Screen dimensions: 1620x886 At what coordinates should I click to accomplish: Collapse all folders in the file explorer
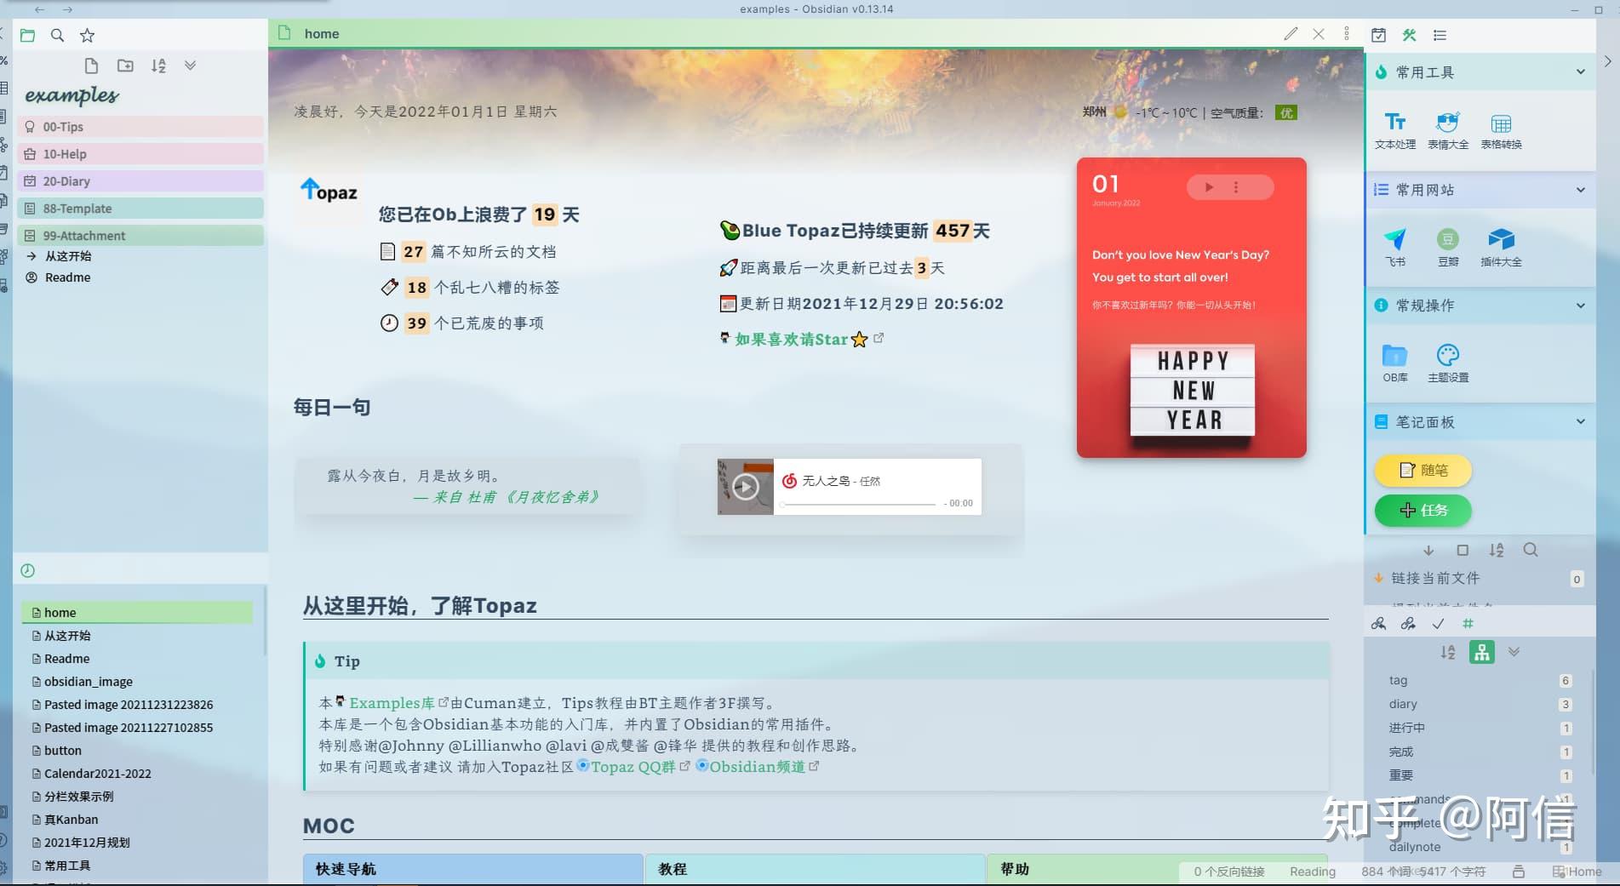pos(191,65)
